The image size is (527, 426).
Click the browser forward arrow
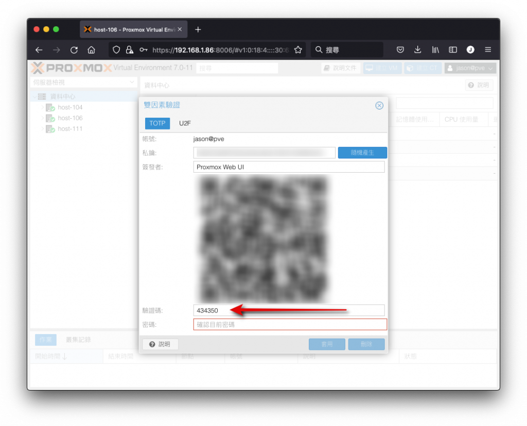tap(57, 50)
